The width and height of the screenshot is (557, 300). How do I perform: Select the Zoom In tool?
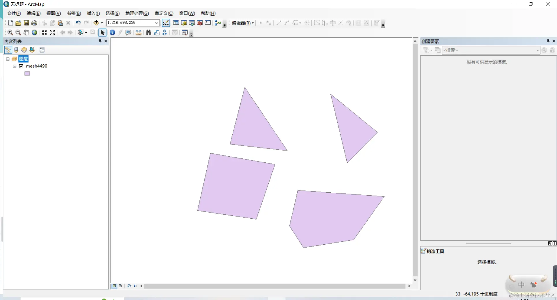pyautogui.click(x=10, y=33)
